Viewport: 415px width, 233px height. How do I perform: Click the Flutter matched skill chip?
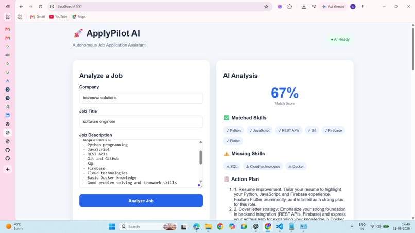coord(233,141)
